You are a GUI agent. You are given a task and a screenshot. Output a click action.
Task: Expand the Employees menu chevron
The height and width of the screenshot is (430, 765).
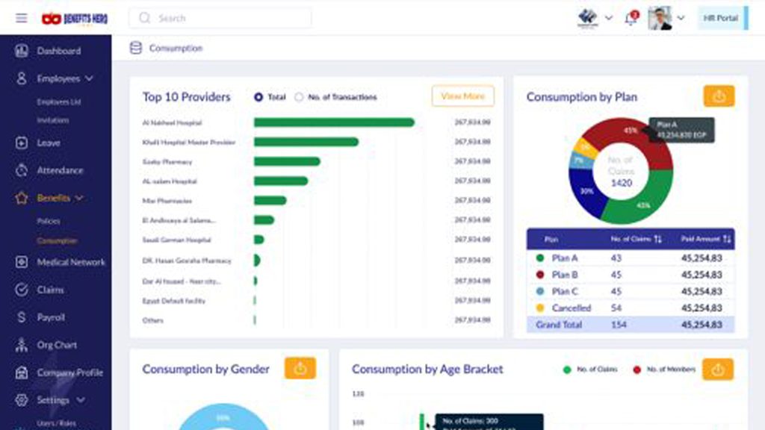(89, 78)
